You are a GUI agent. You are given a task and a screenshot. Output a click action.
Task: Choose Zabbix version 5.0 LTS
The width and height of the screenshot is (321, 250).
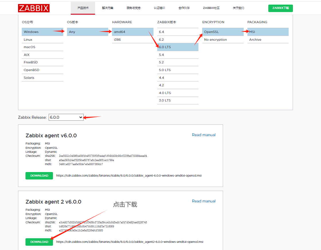pyautogui.click(x=178, y=70)
